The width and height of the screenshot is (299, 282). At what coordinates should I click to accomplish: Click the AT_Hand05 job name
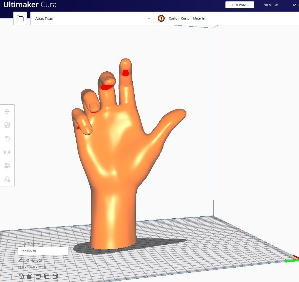coord(34,260)
